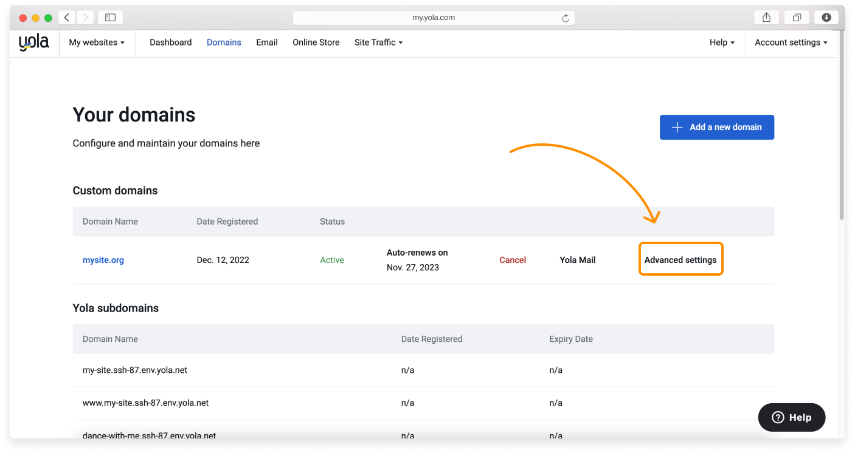855x453 pixels.
Task: Expand the Account settings menu
Action: pyautogui.click(x=791, y=43)
